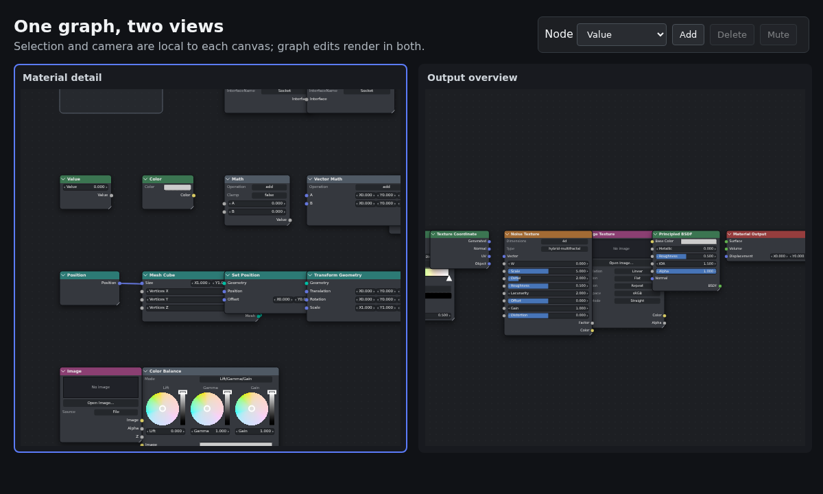Click the Position node's output socket
This screenshot has height=494, width=823.
119,283
